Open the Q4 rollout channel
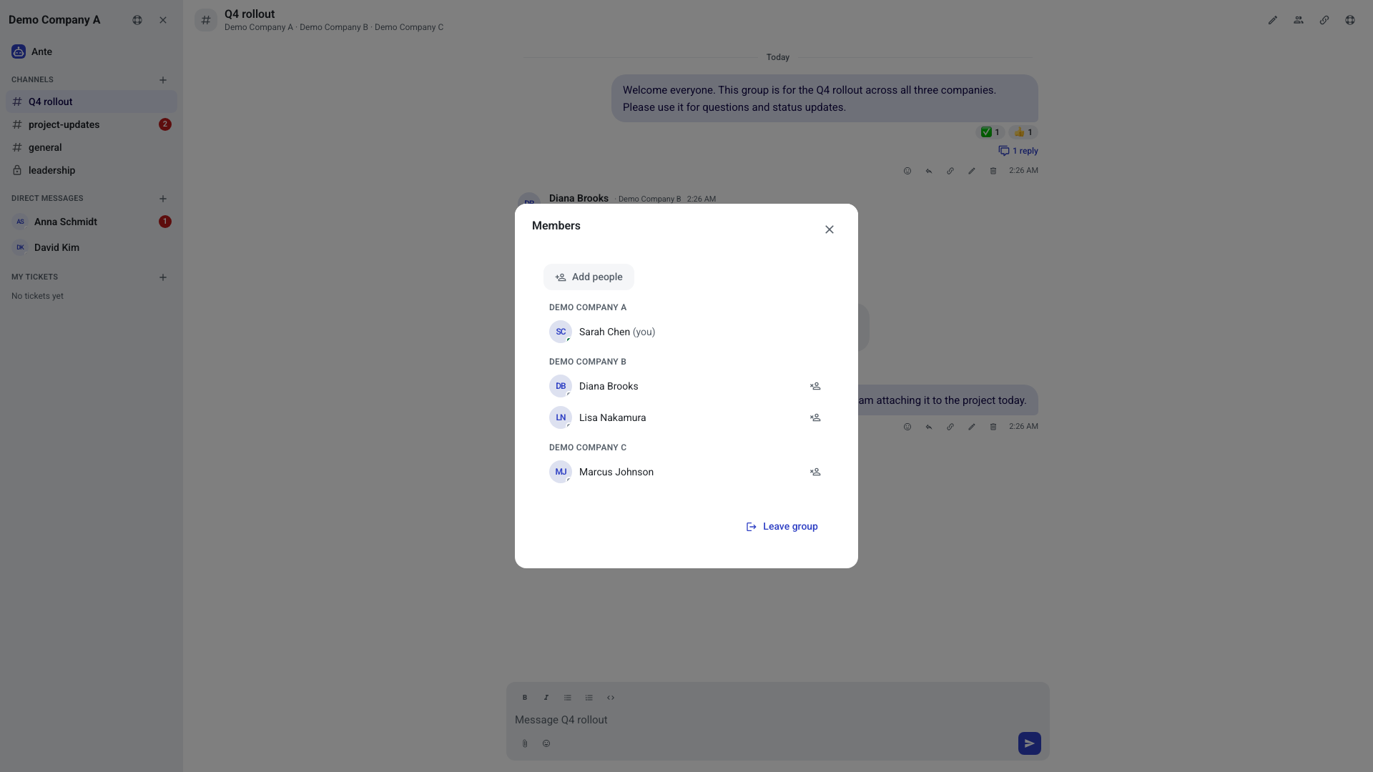This screenshot has width=1373, height=772. 92,102
